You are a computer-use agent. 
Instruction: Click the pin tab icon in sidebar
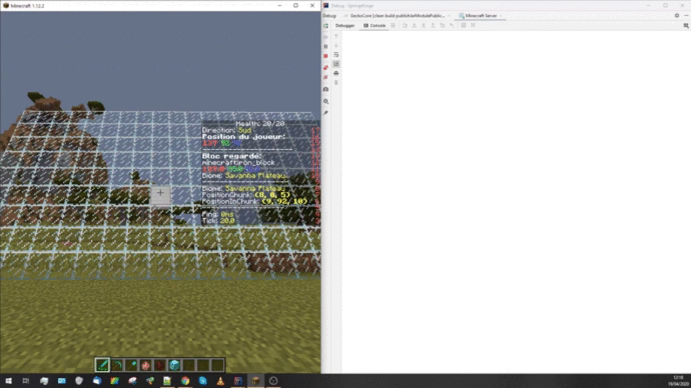(326, 113)
